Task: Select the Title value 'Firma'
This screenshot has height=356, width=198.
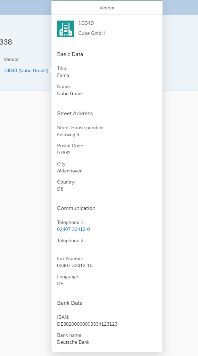Action: pyautogui.click(x=63, y=75)
